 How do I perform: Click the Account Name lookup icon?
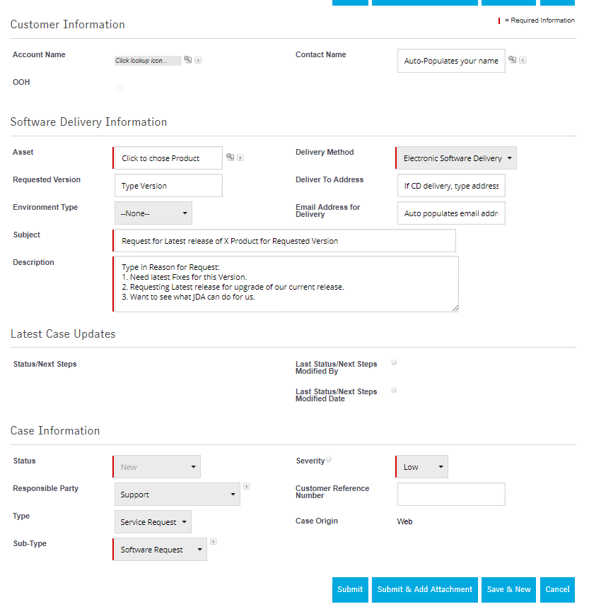188,60
